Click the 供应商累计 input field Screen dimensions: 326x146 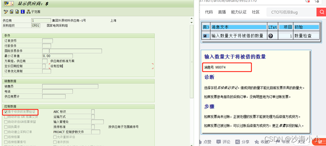[54, 96]
